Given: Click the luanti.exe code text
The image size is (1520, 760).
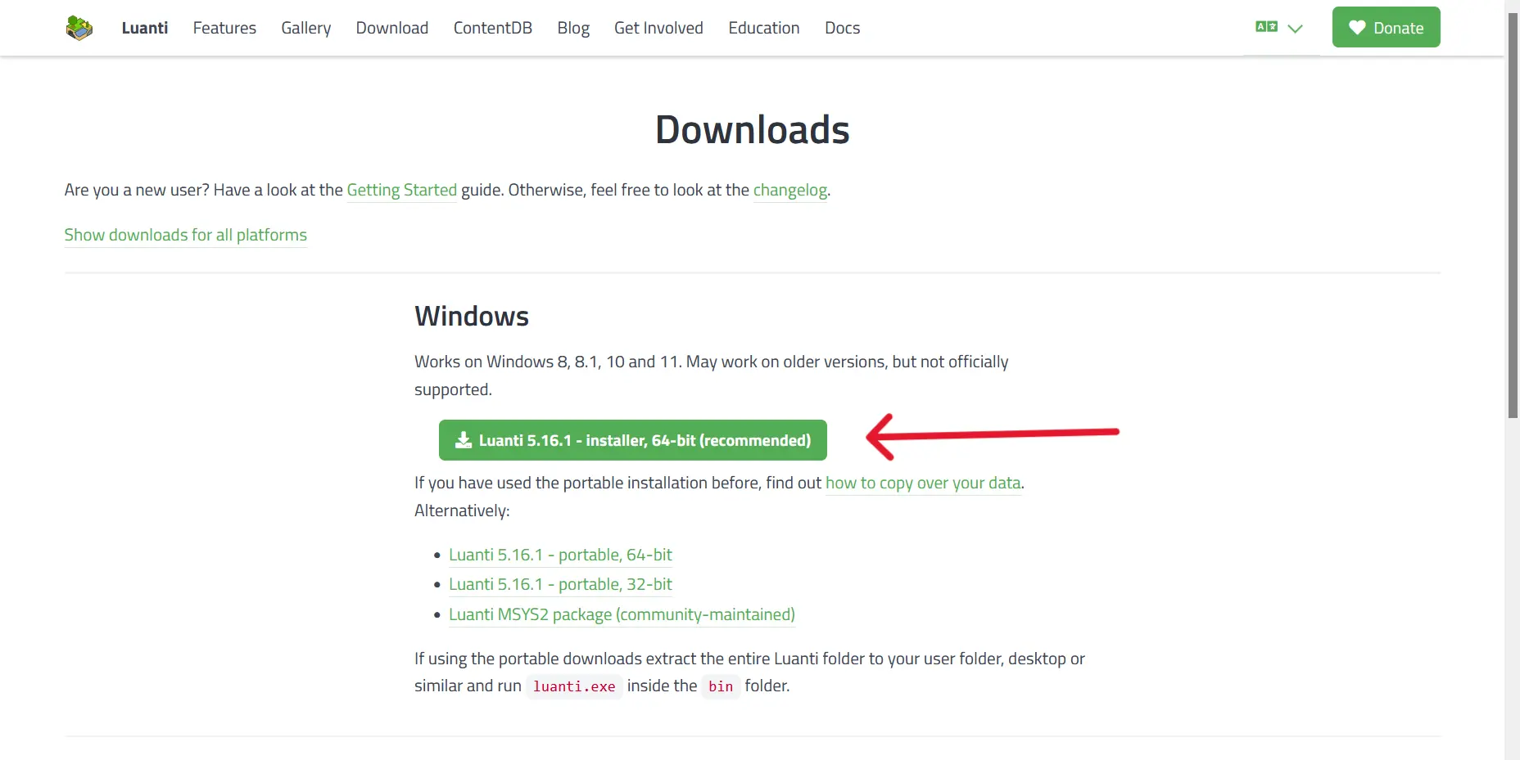Looking at the screenshot, I should coord(574,686).
